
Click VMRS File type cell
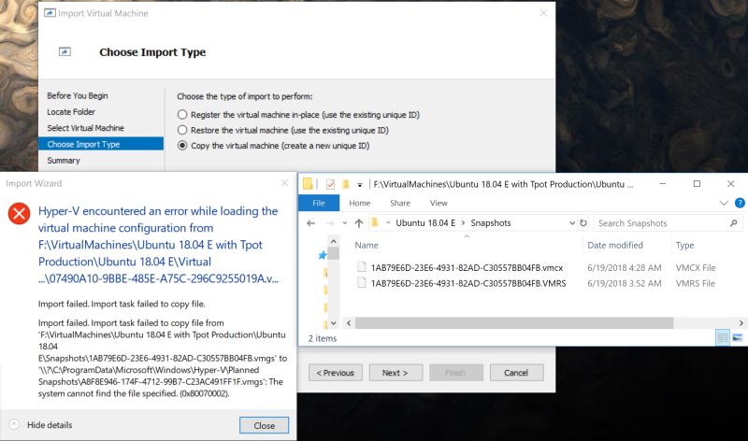pos(695,283)
